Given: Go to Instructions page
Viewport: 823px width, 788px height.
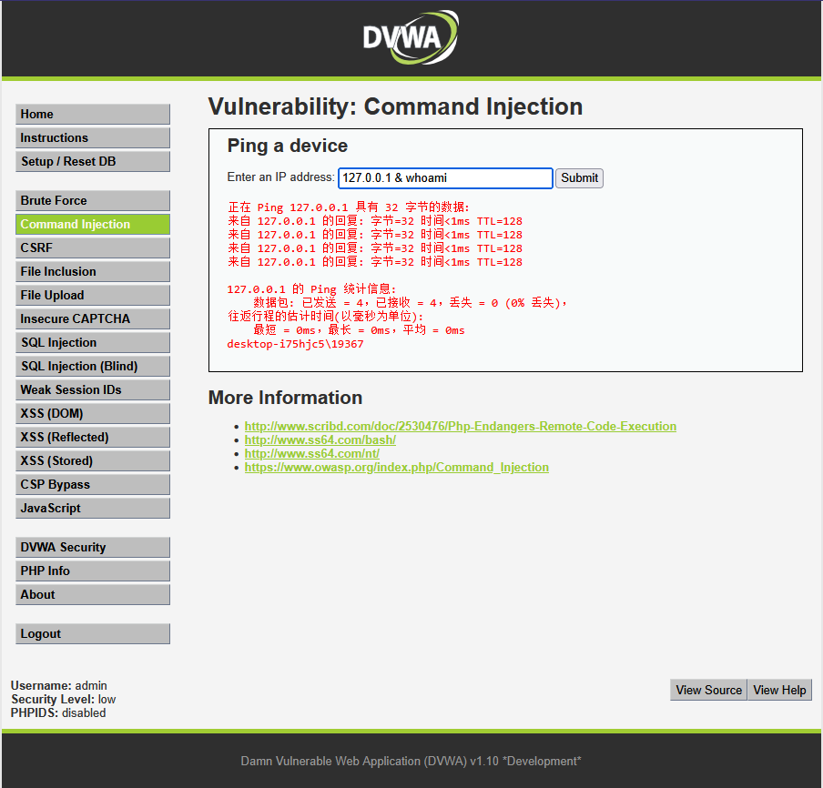Looking at the screenshot, I should pos(93,138).
